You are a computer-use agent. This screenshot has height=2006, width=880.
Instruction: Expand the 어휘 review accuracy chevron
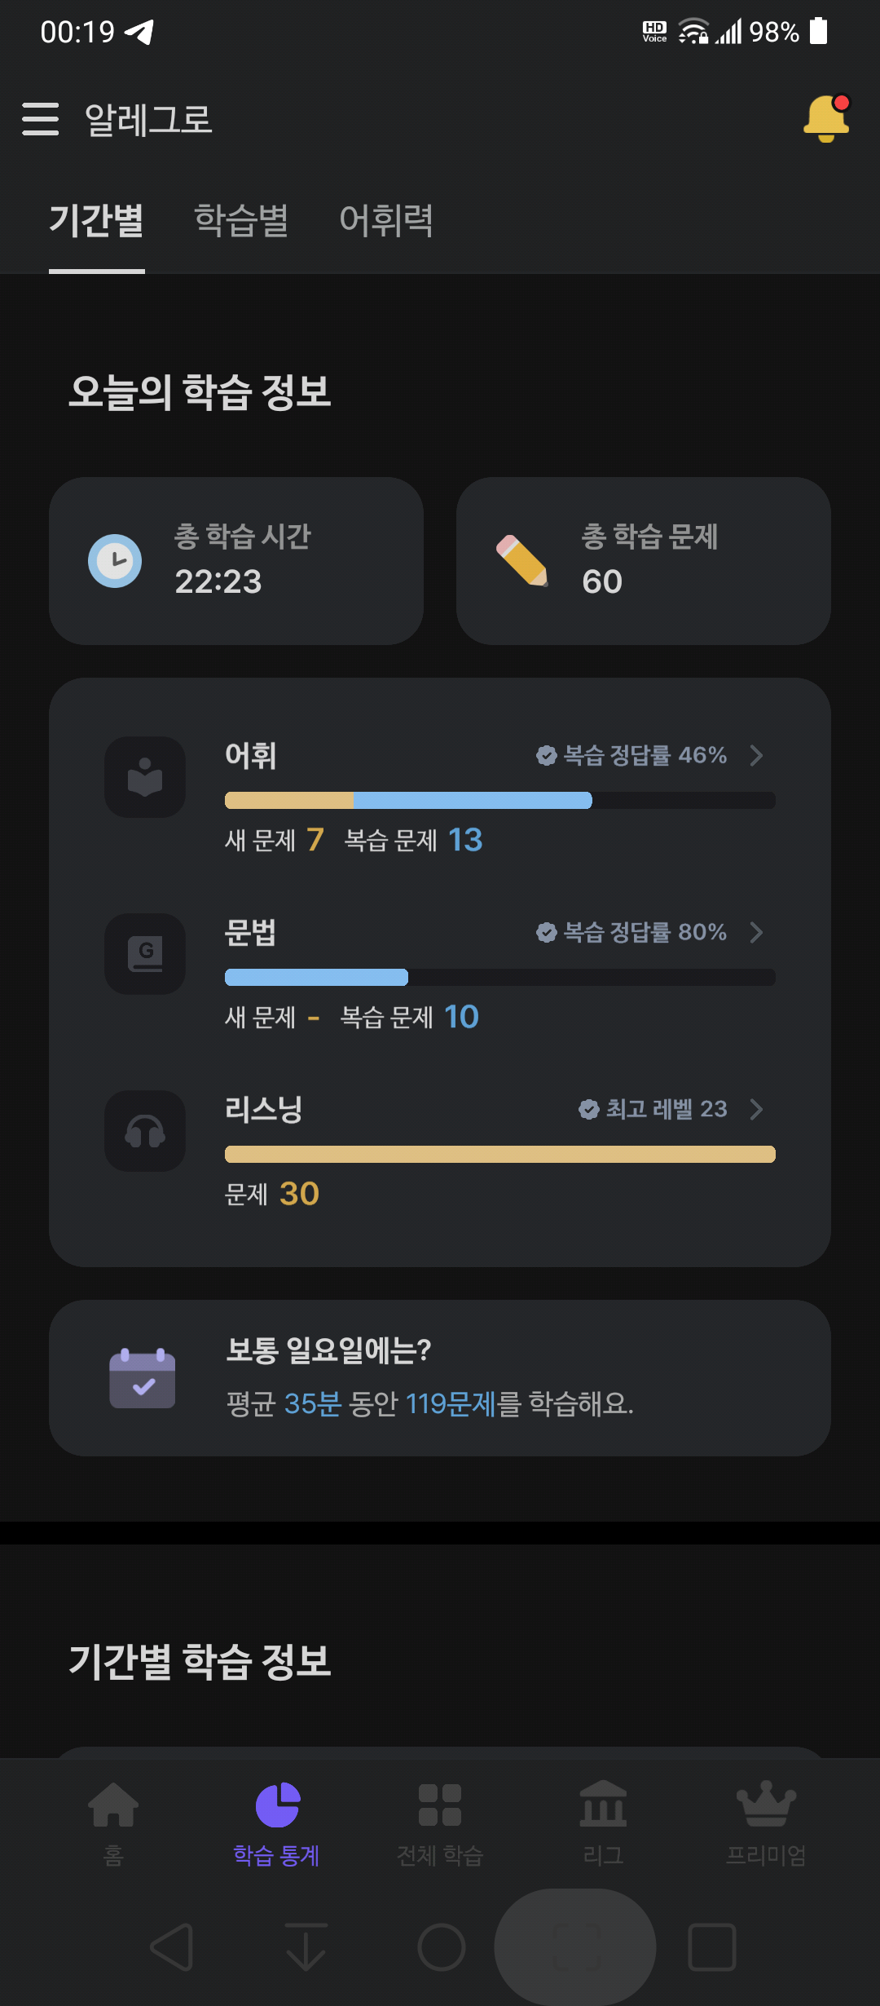[x=756, y=755]
